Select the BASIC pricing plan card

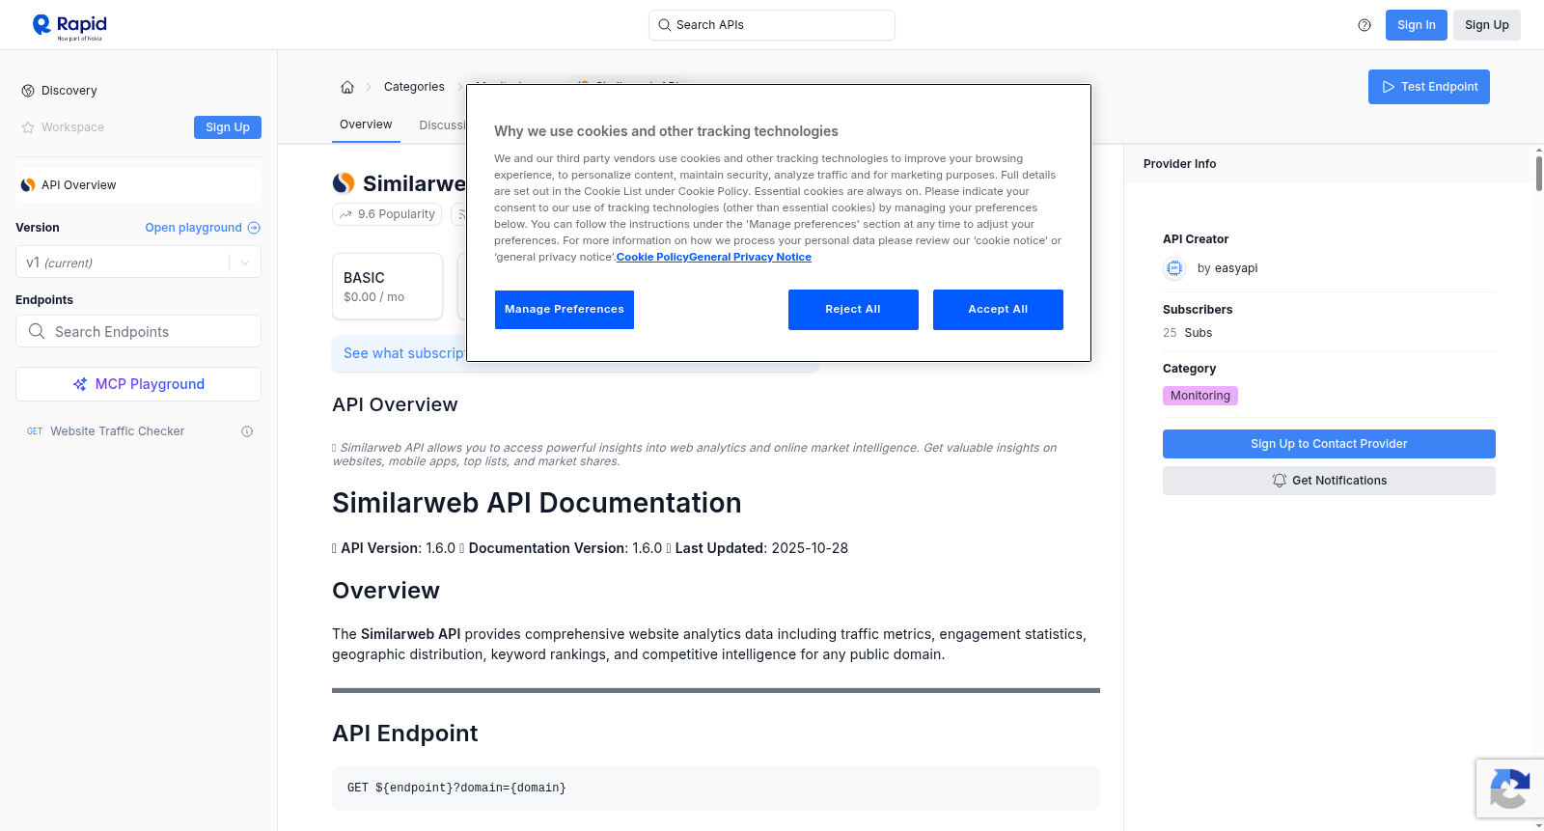point(387,287)
